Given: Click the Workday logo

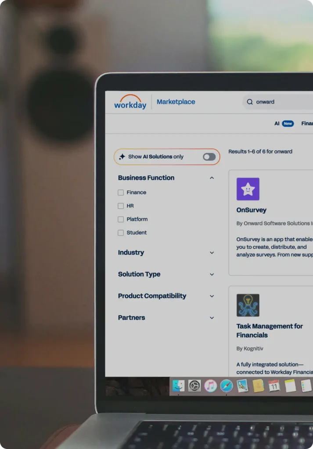Looking at the screenshot, I should [x=130, y=102].
